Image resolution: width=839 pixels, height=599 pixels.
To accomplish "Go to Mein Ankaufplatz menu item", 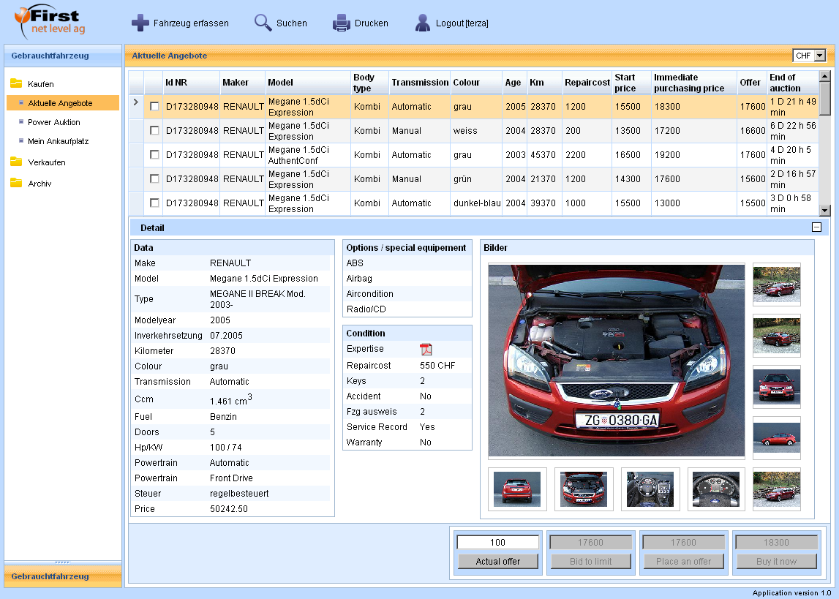I will (58, 141).
